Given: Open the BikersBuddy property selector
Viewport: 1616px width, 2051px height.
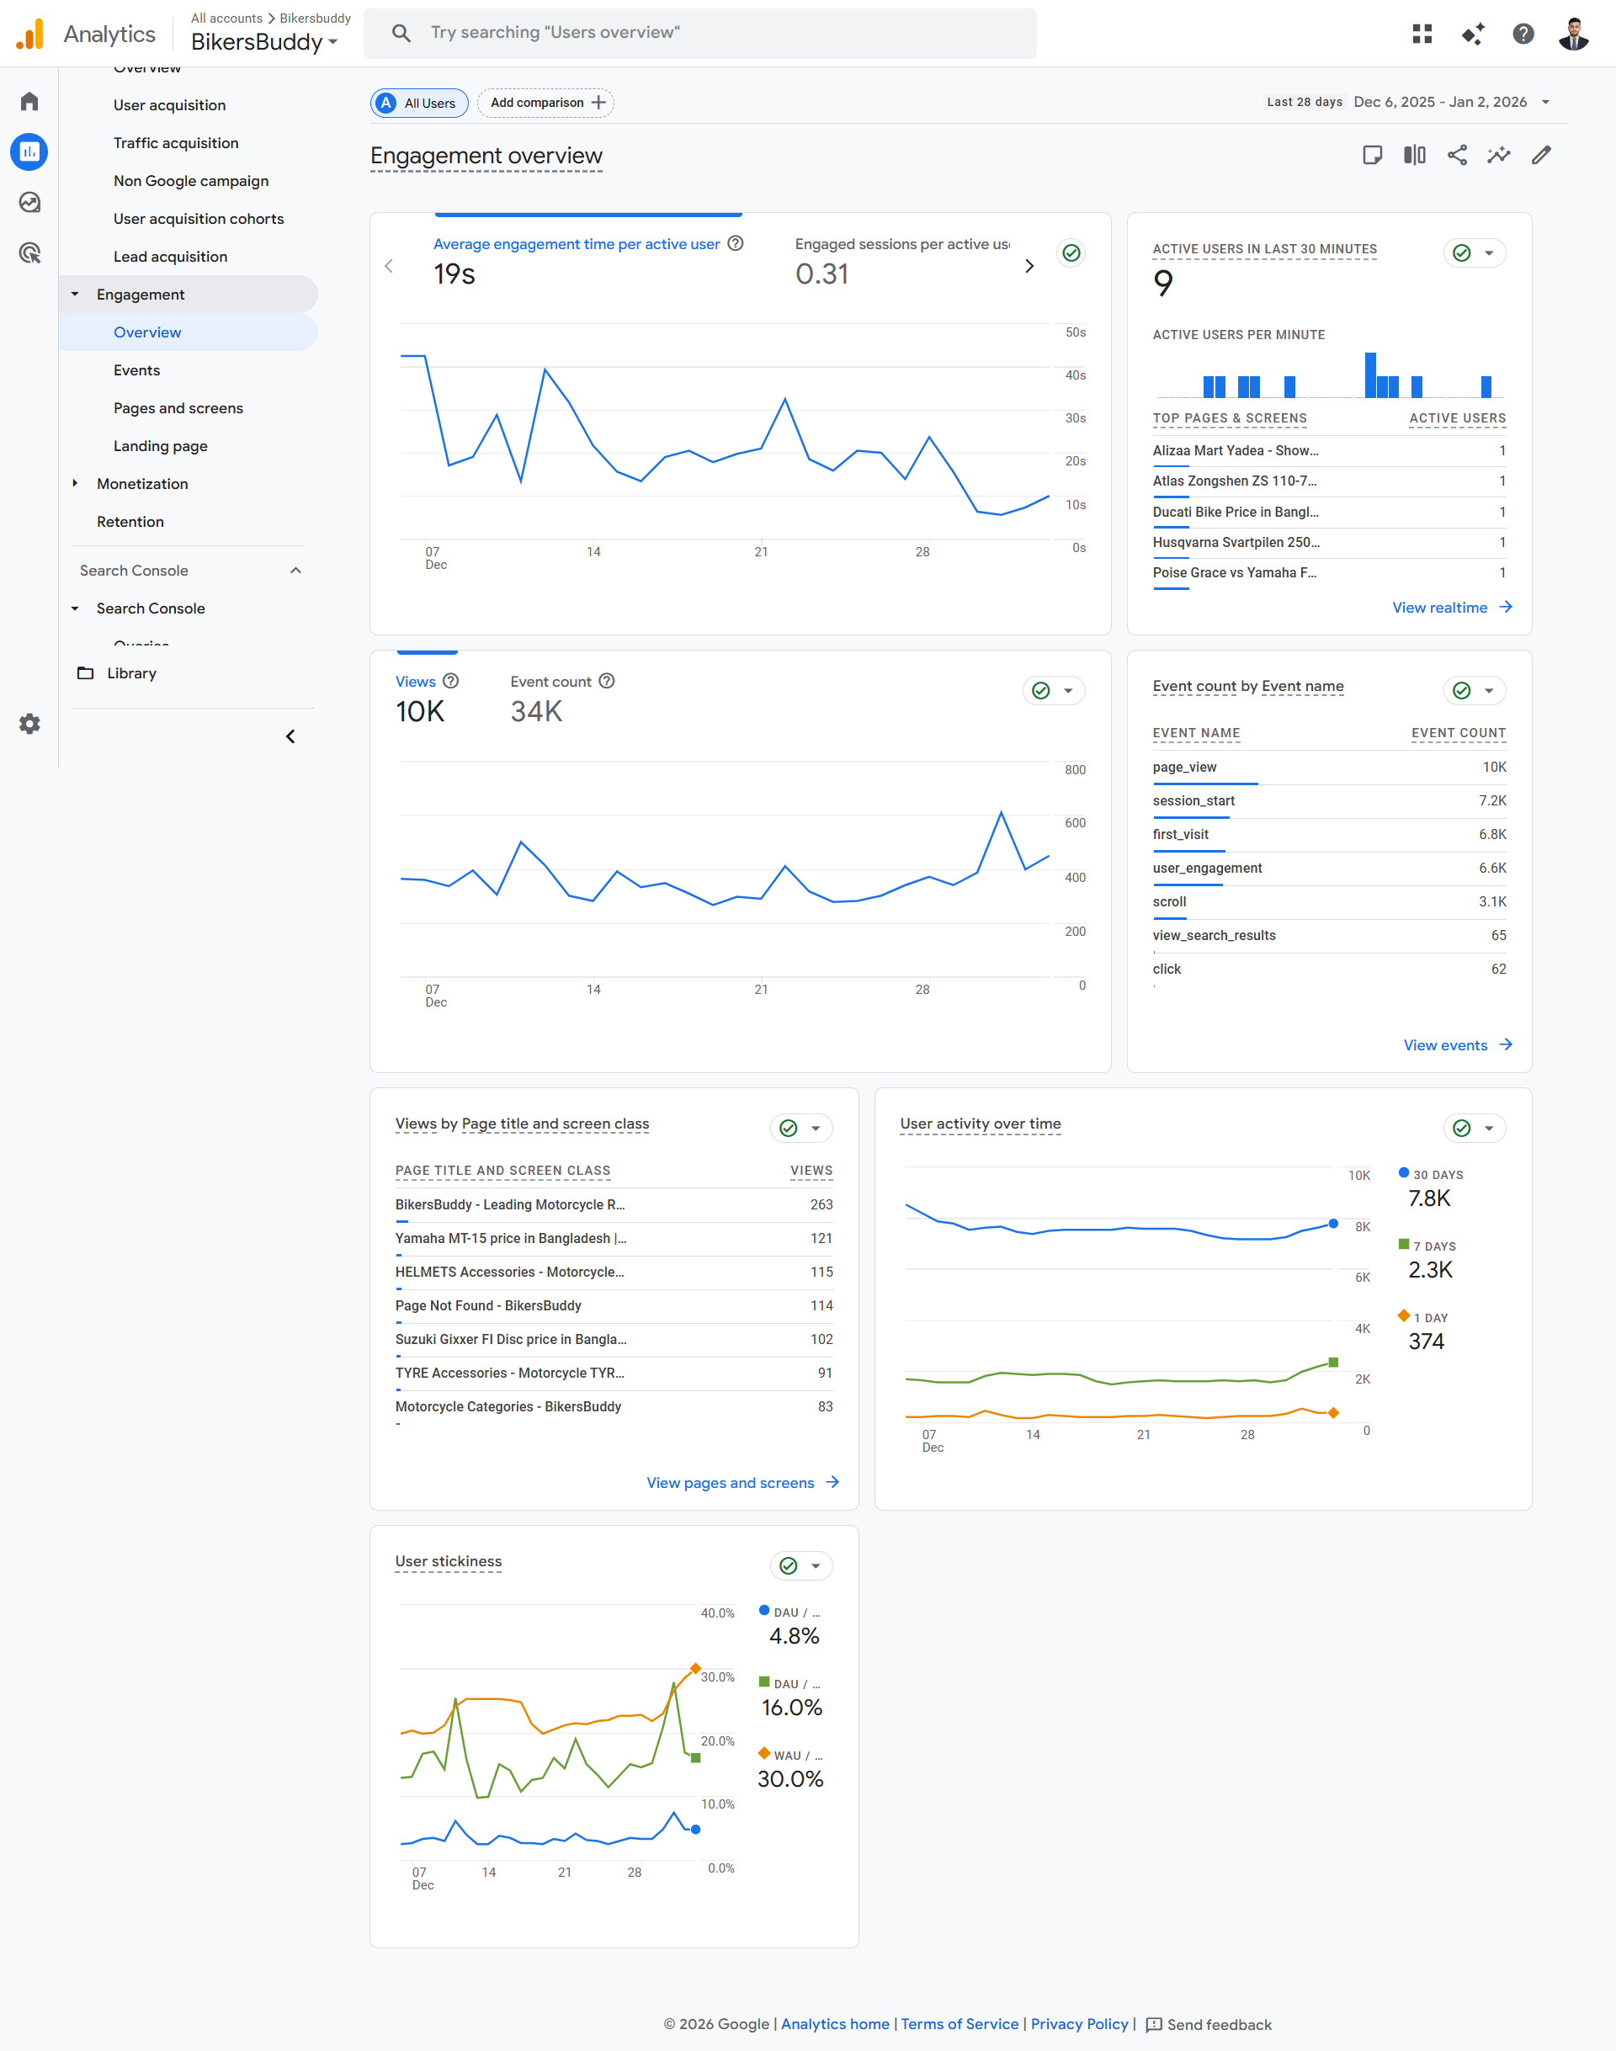Looking at the screenshot, I should click(x=264, y=41).
